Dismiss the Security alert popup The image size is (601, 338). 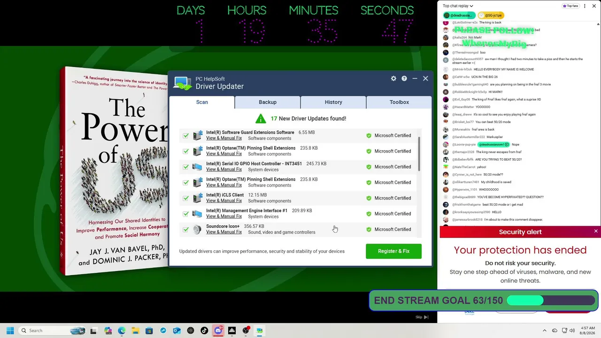click(596, 231)
